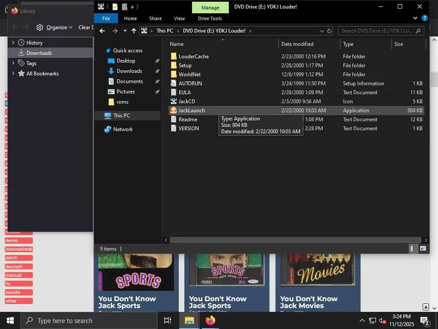Viewport: 438px width, 329px height.
Task: Open You Don't Know Jack Movies thumbnail
Action: (x=318, y=270)
